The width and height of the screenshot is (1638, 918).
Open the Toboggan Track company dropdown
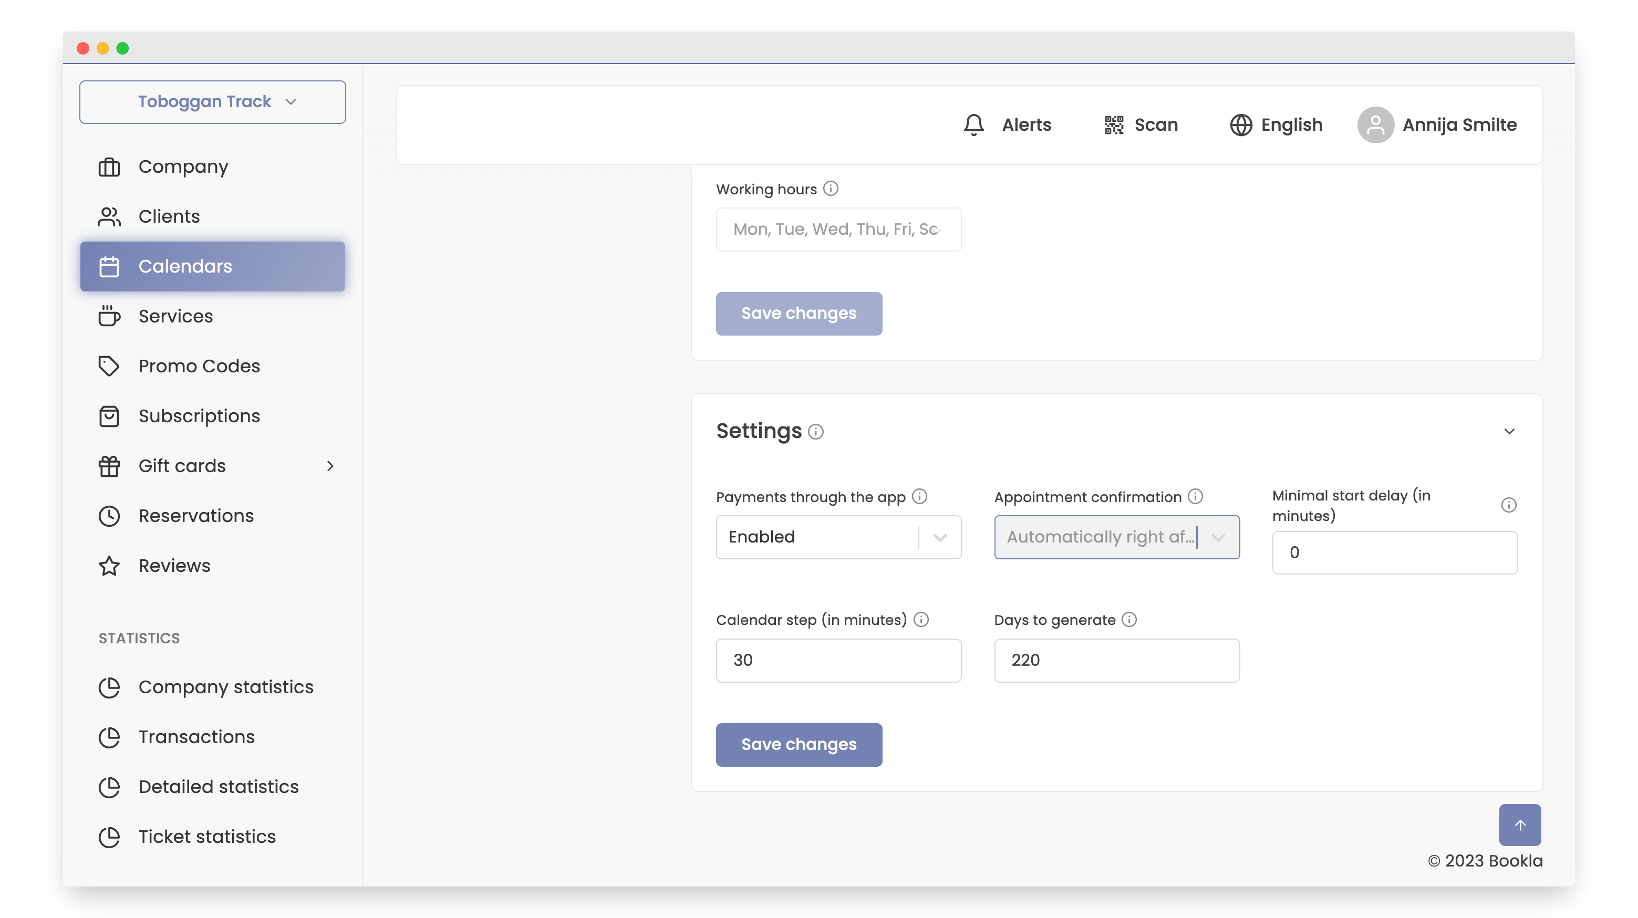pyautogui.click(x=212, y=101)
